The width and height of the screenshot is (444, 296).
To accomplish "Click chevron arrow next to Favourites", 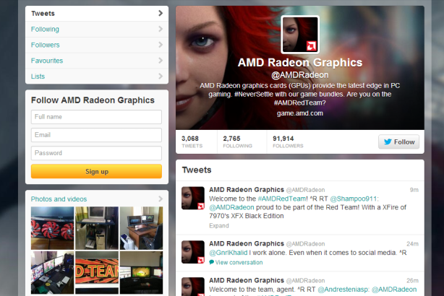I will [x=161, y=61].
